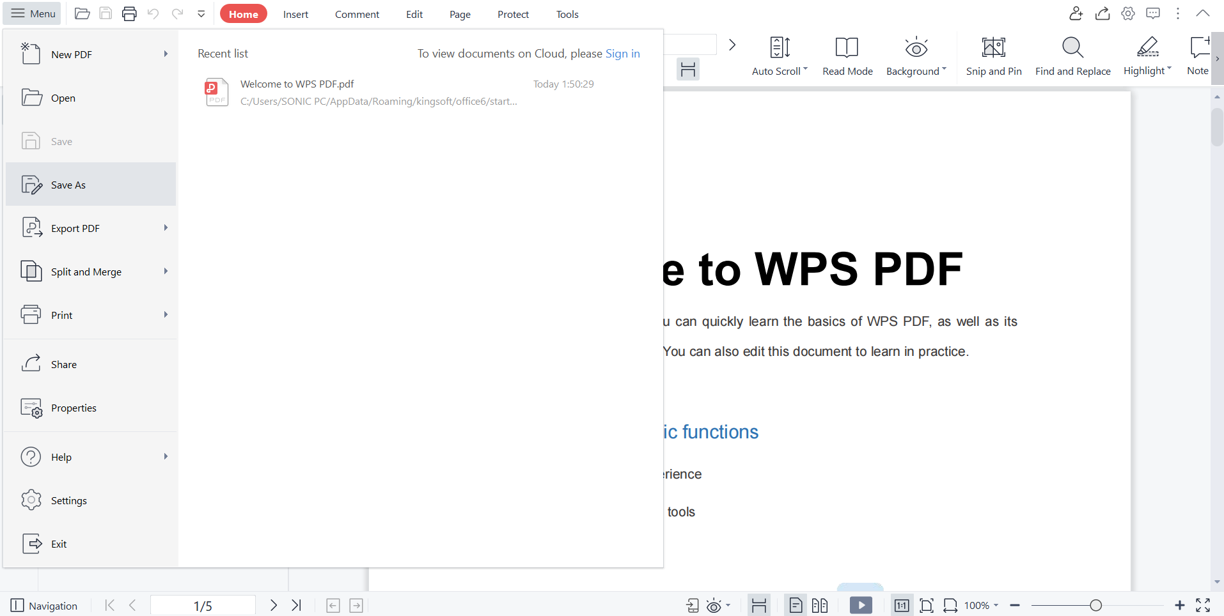Image resolution: width=1224 pixels, height=616 pixels.
Task: Select single page view
Action: click(796, 605)
